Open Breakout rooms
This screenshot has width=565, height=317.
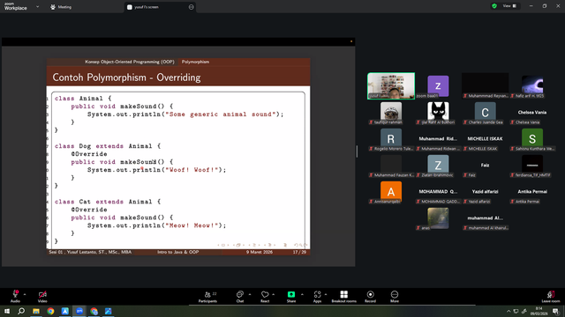[x=343, y=297]
